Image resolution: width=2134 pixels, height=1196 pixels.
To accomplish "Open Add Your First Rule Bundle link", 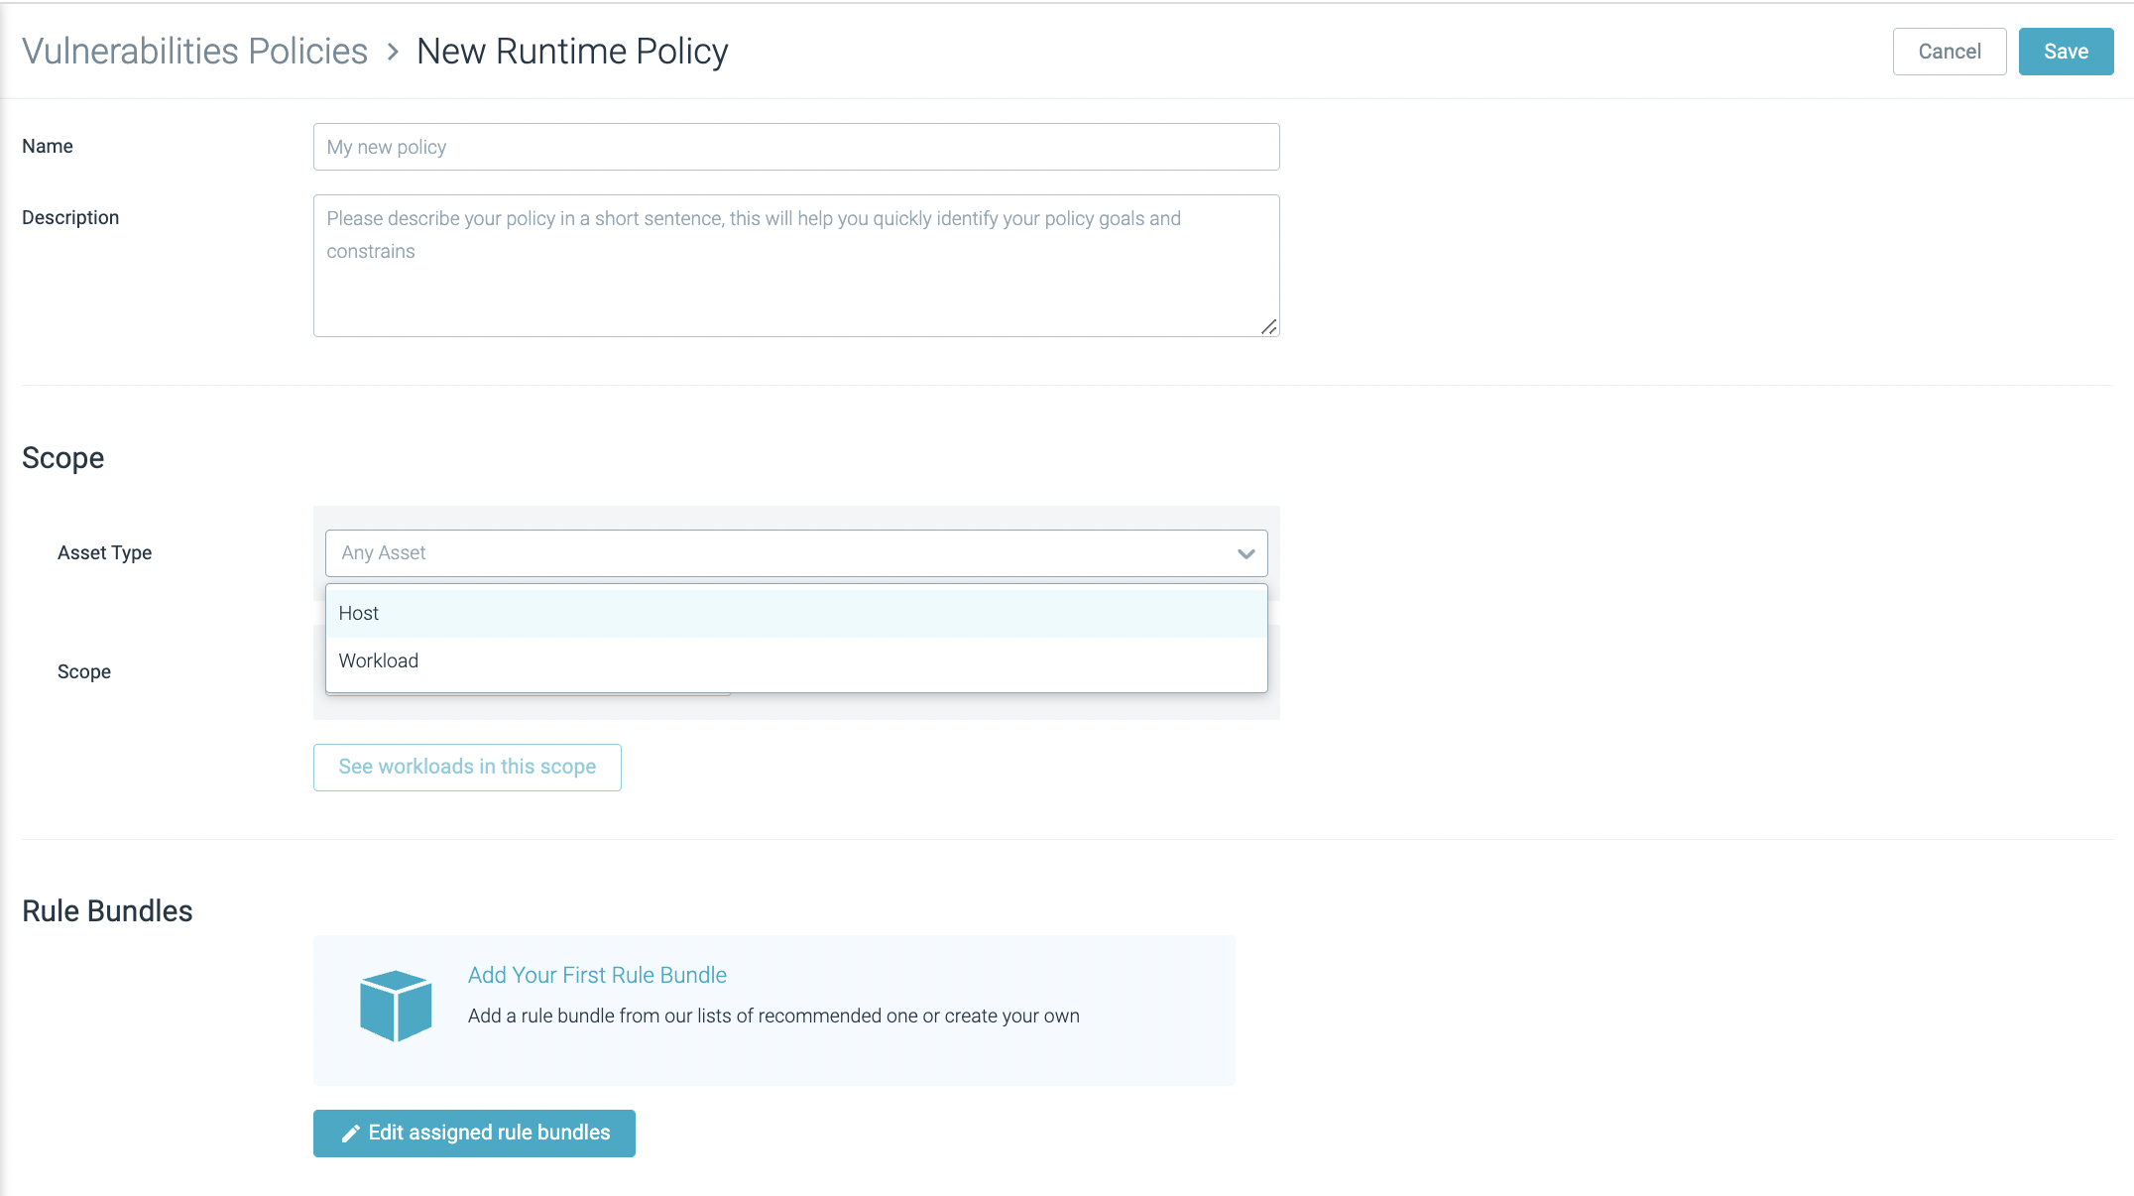I will (x=597, y=976).
